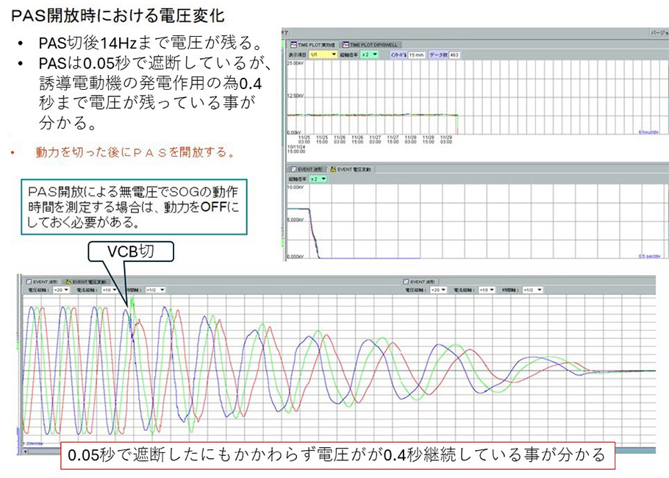This screenshot has width=669, height=478.
Task: Click the EVENT 電圧変動 tab icon in the bottom-left panel
Action: click(x=68, y=282)
